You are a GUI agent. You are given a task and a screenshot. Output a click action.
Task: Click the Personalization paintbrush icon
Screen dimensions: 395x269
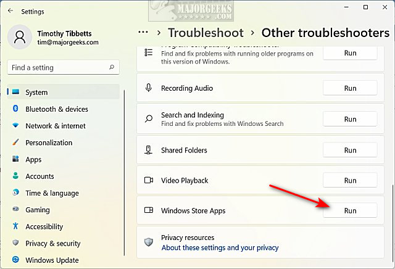[15, 142]
